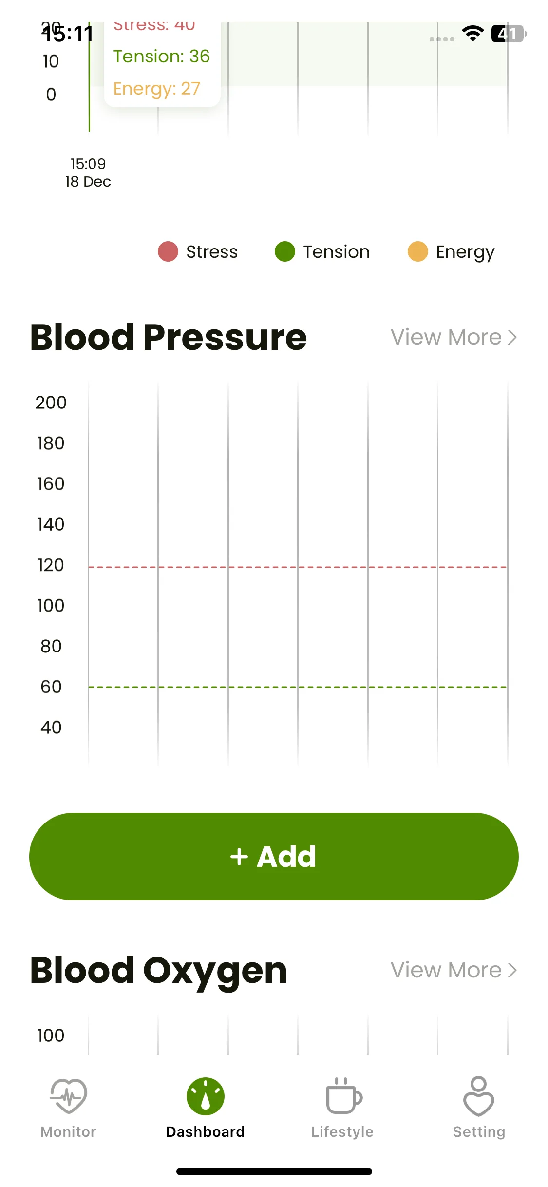Select the Lifestyle tab label
The height and width of the screenshot is (1187, 548).
point(342,1131)
